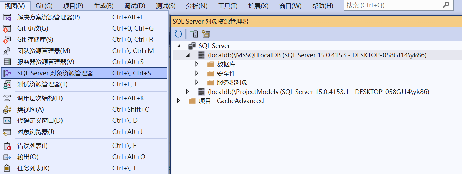Click the SQL Server 对象资源管理器 panel title bar
Viewport: 462px width, 174px height.
pos(316,21)
